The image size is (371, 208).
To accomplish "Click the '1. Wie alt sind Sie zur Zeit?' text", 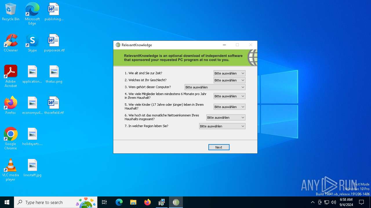I will coord(143,73).
